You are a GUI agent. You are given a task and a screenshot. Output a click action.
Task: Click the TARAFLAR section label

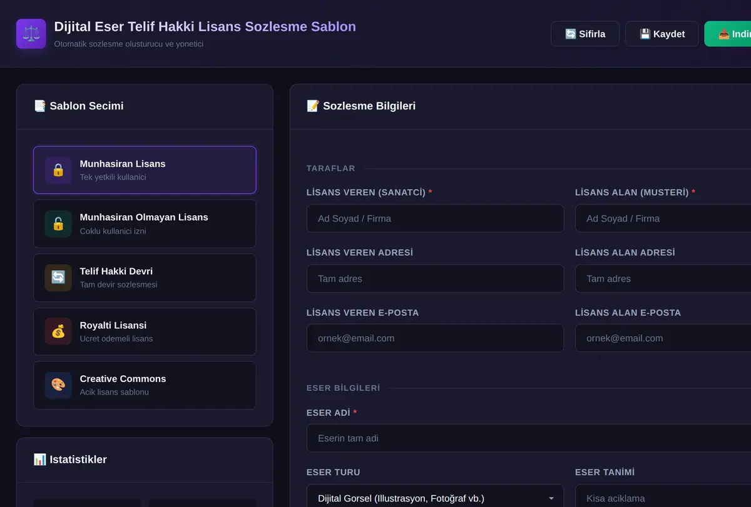[x=331, y=168]
